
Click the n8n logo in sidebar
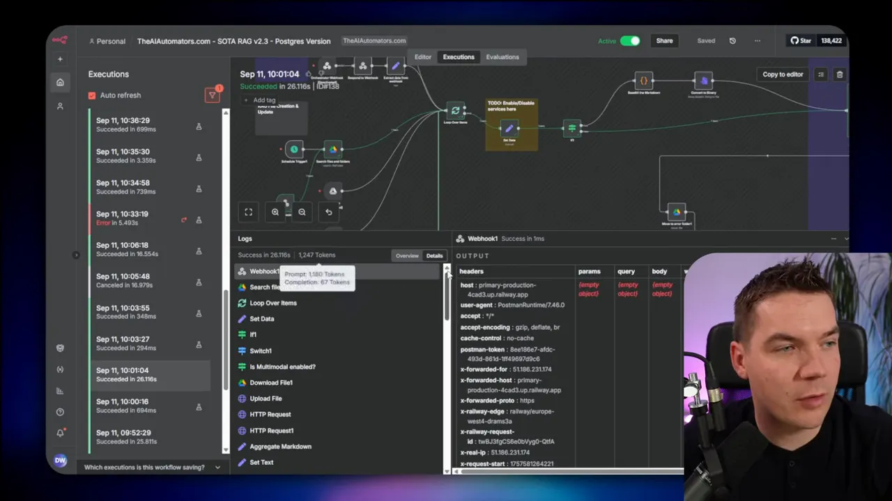click(60, 40)
